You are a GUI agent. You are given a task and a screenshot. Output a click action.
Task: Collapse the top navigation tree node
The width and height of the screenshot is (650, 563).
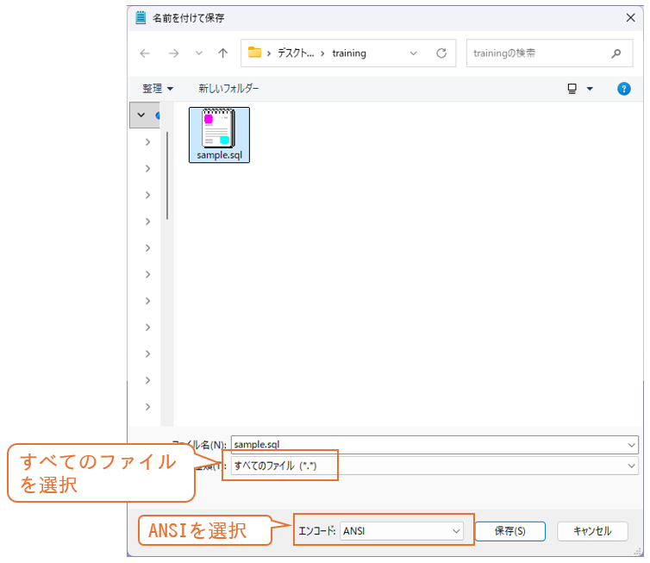tap(141, 115)
